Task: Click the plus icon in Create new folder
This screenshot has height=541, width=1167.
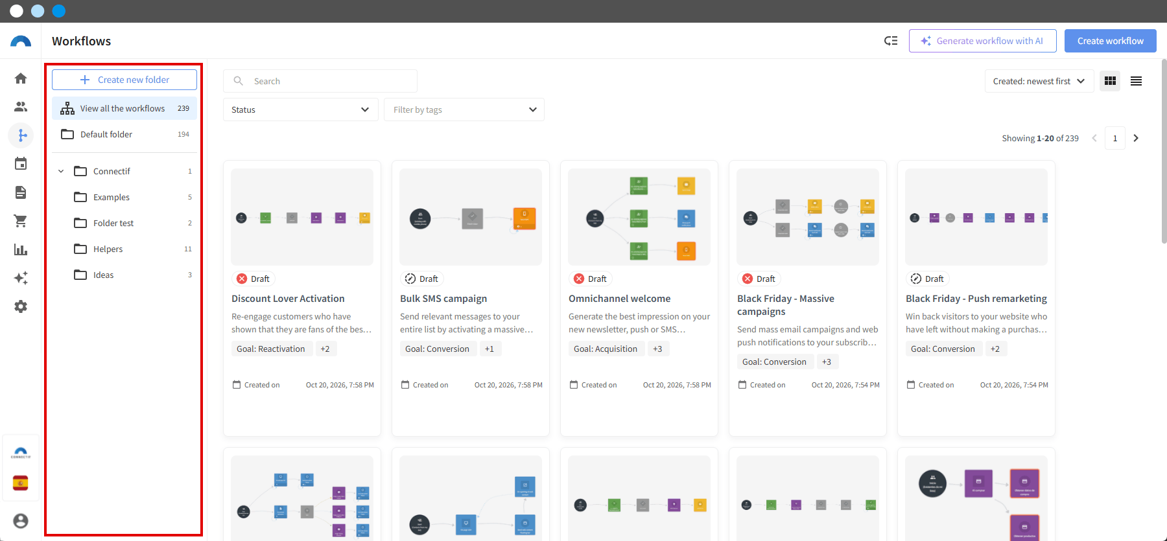Action: coord(85,80)
